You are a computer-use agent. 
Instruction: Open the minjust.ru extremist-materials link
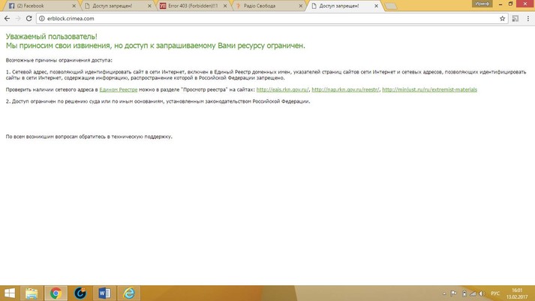pyautogui.click(x=429, y=89)
